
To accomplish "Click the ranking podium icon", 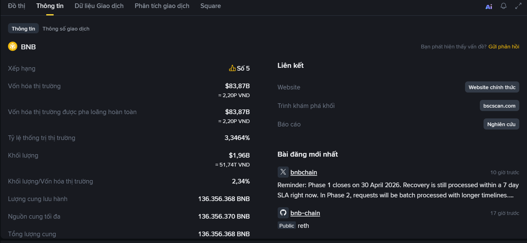I will coord(232,68).
